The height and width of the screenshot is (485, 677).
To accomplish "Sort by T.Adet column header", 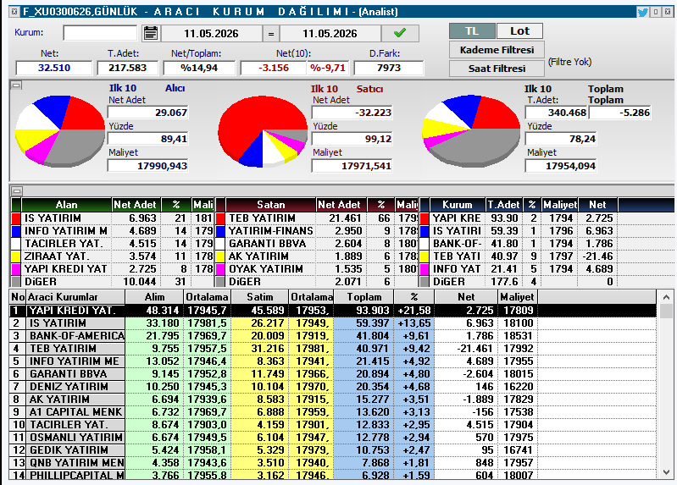I will (503, 205).
